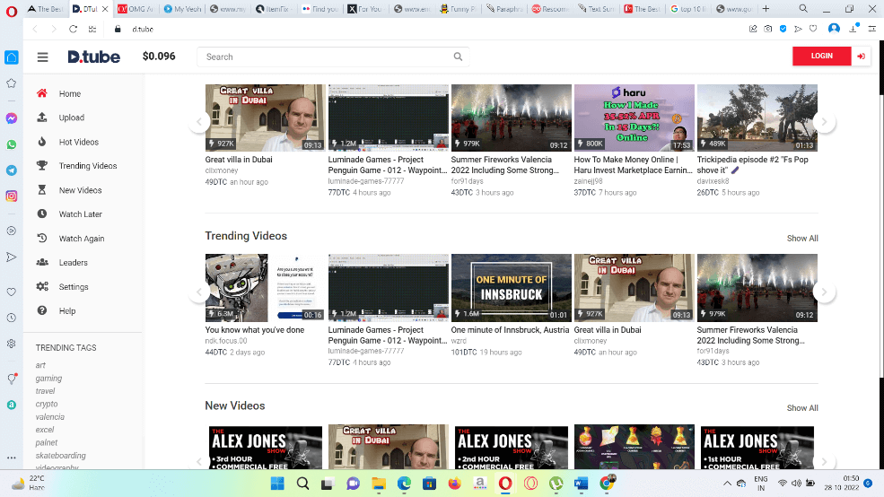Click the D.tube logo
The width and height of the screenshot is (884, 497).
[x=93, y=57]
